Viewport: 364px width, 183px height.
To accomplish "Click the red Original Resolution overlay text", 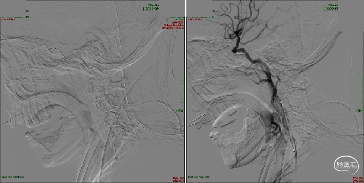I will coord(173,25).
